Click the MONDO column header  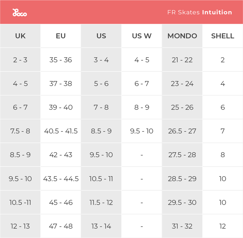182,36
